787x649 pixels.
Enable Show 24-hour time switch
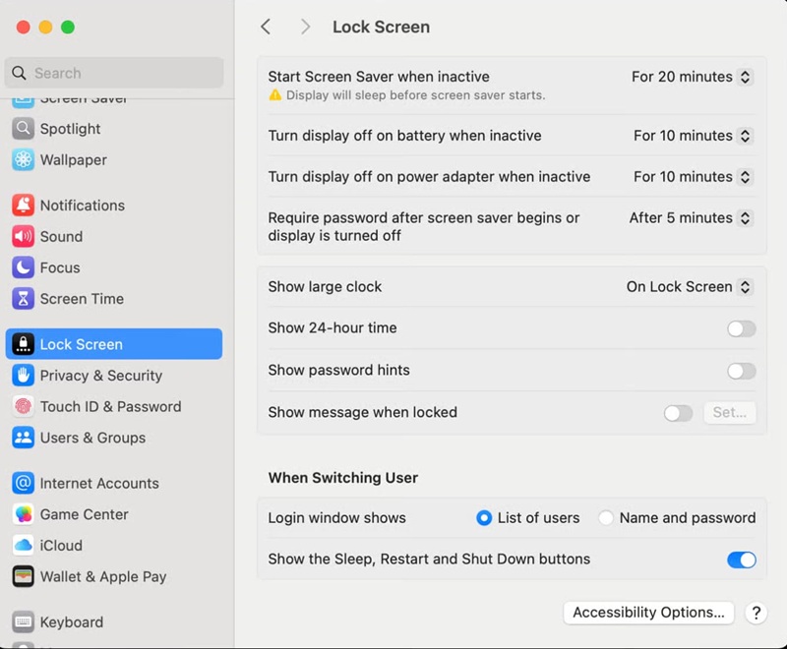(x=742, y=329)
